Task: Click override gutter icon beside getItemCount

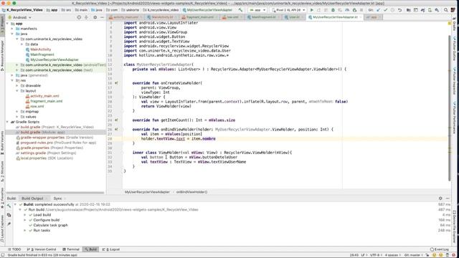Action: tap(116, 120)
